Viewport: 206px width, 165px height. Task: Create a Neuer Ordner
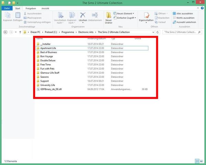[108, 18]
